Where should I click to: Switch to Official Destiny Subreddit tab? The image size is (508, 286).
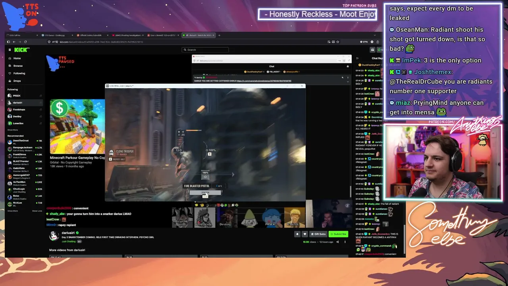point(92,35)
